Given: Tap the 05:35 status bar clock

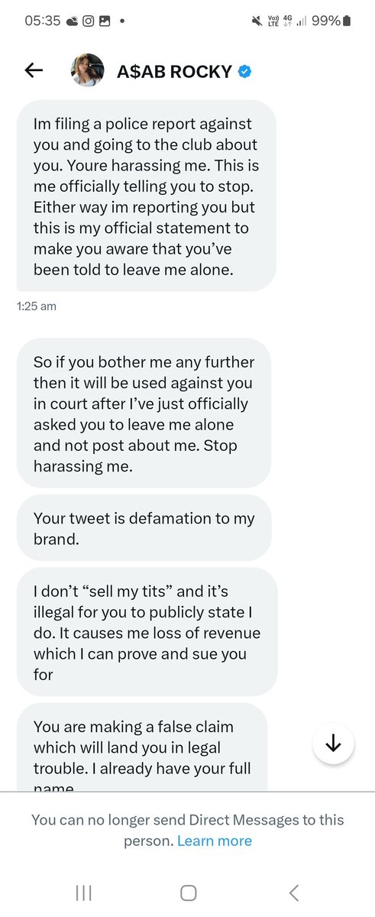Looking at the screenshot, I should tap(43, 21).
